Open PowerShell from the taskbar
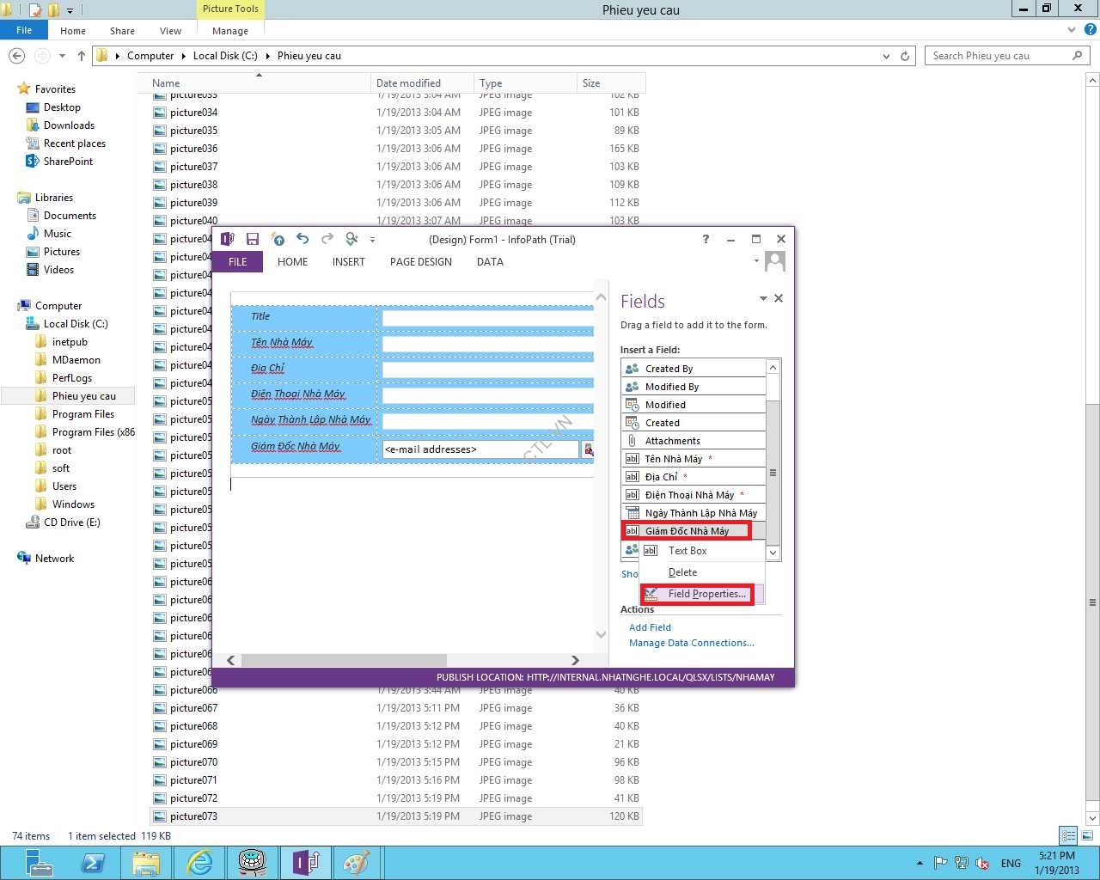Screen dimensions: 1100x880 point(93,862)
